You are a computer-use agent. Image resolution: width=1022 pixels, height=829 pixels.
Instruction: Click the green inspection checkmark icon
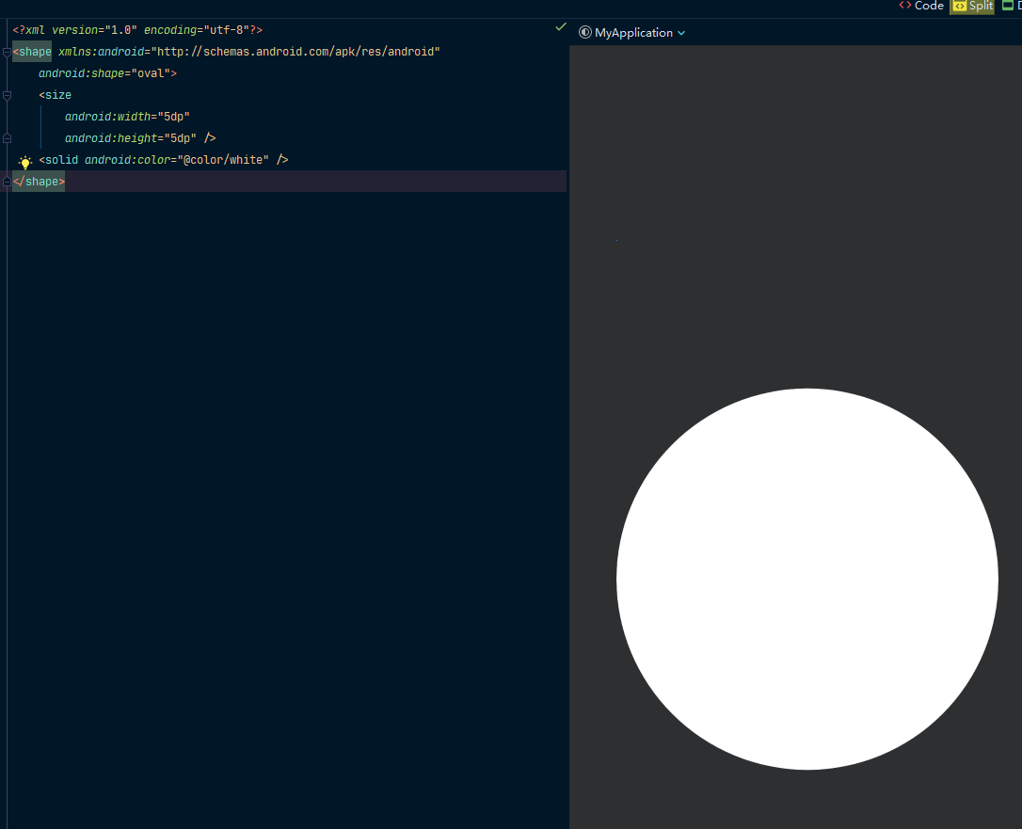point(561,27)
